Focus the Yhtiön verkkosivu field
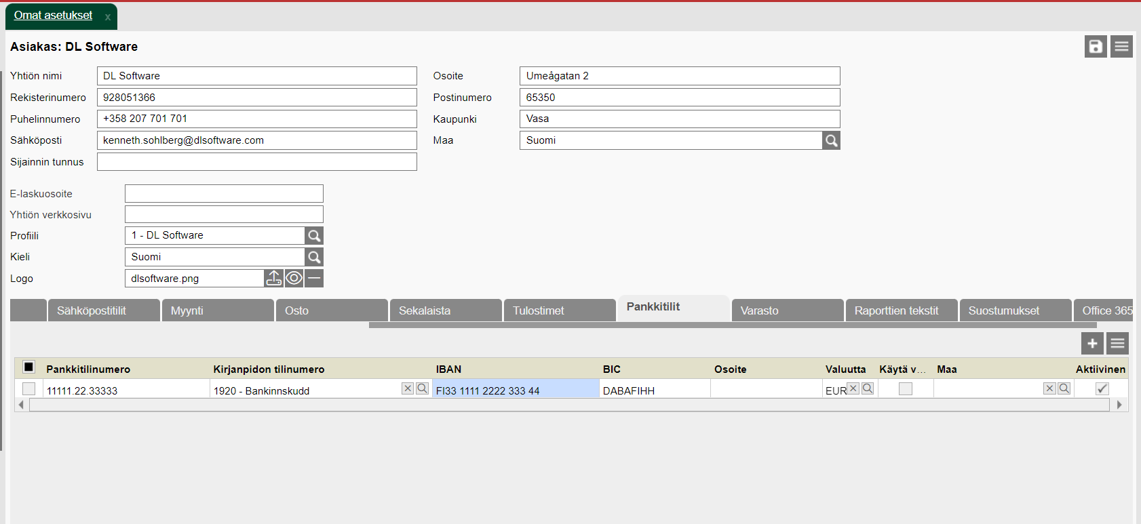The height and width of the screenshot is (524, 1141). click(224, 214)
